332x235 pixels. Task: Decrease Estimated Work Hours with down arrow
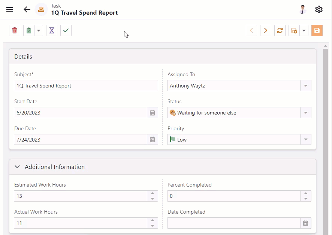pyautogui.click(x=153, y=199)
